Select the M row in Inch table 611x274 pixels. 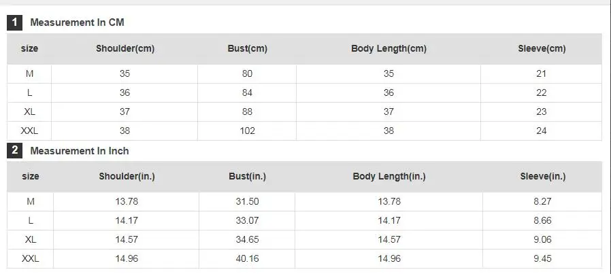[304, 202]
